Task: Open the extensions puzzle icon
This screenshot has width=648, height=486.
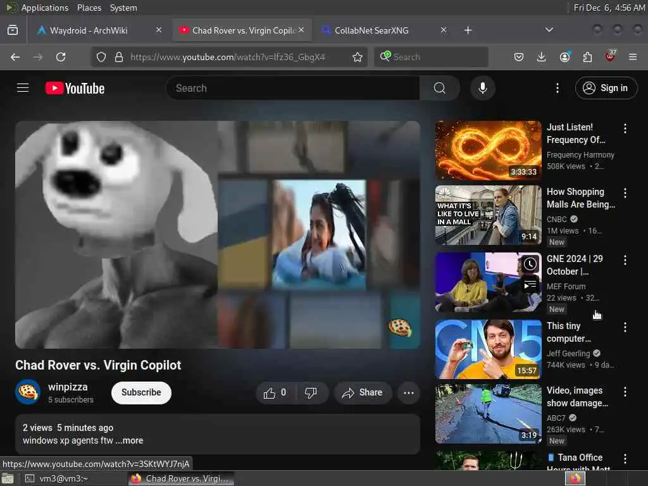Action: [x=587, y=57]
